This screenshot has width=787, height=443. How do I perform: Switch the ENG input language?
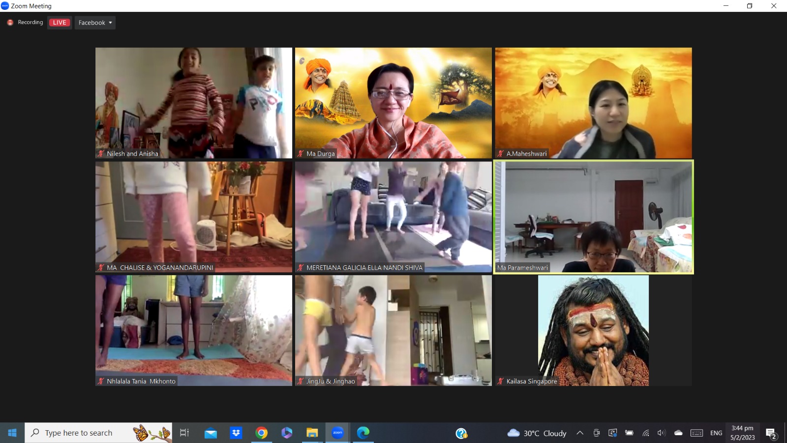(716, 433)
